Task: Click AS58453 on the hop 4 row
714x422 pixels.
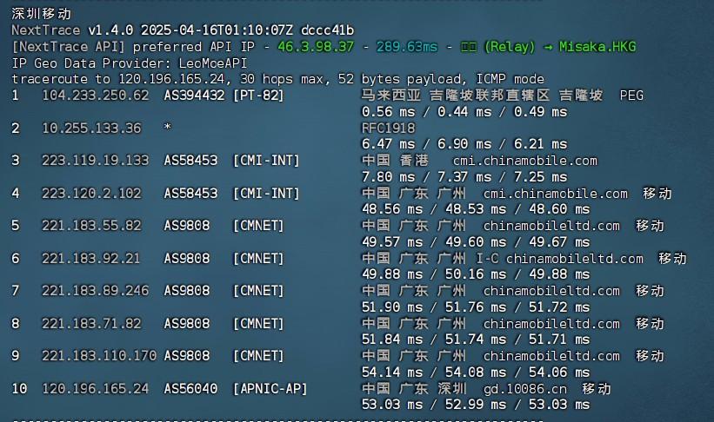Action: click(x=190, y=194)
